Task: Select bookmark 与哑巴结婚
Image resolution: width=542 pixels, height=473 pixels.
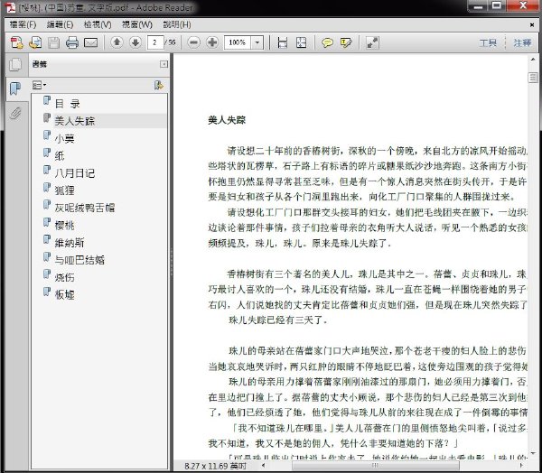Action: [79, 259]
